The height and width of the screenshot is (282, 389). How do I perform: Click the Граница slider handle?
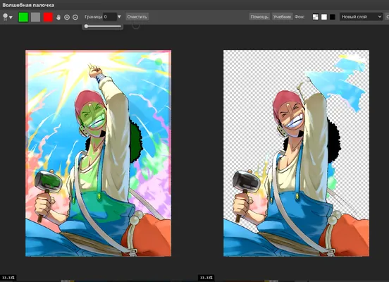pyautogui.click(x=86, y=26)
